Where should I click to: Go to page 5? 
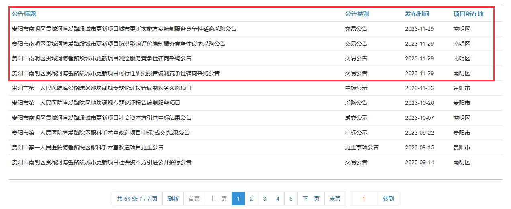coord(291,199)
